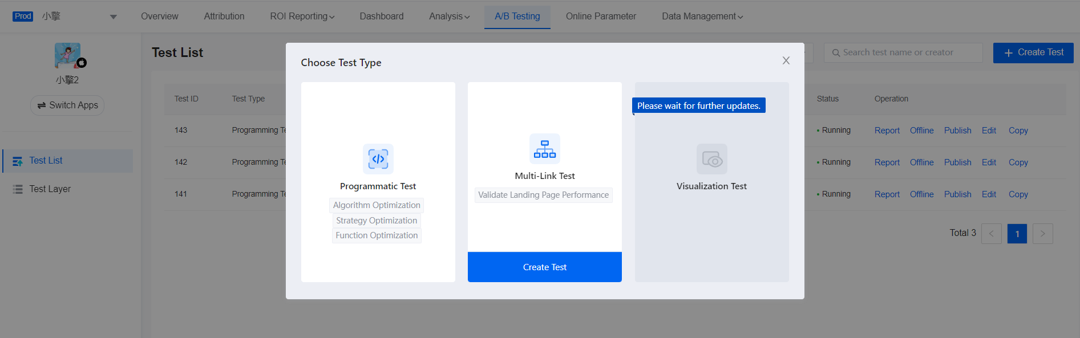Click the Test Type column header
The width and height of the screenshot is (1080, 338).
(x=248, y=99)
